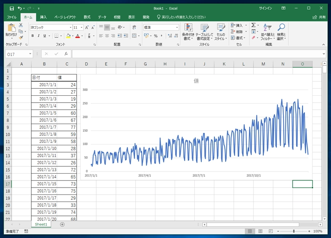
Task: Expand the font size dropdown showing 11
Action: coord(81,27)
